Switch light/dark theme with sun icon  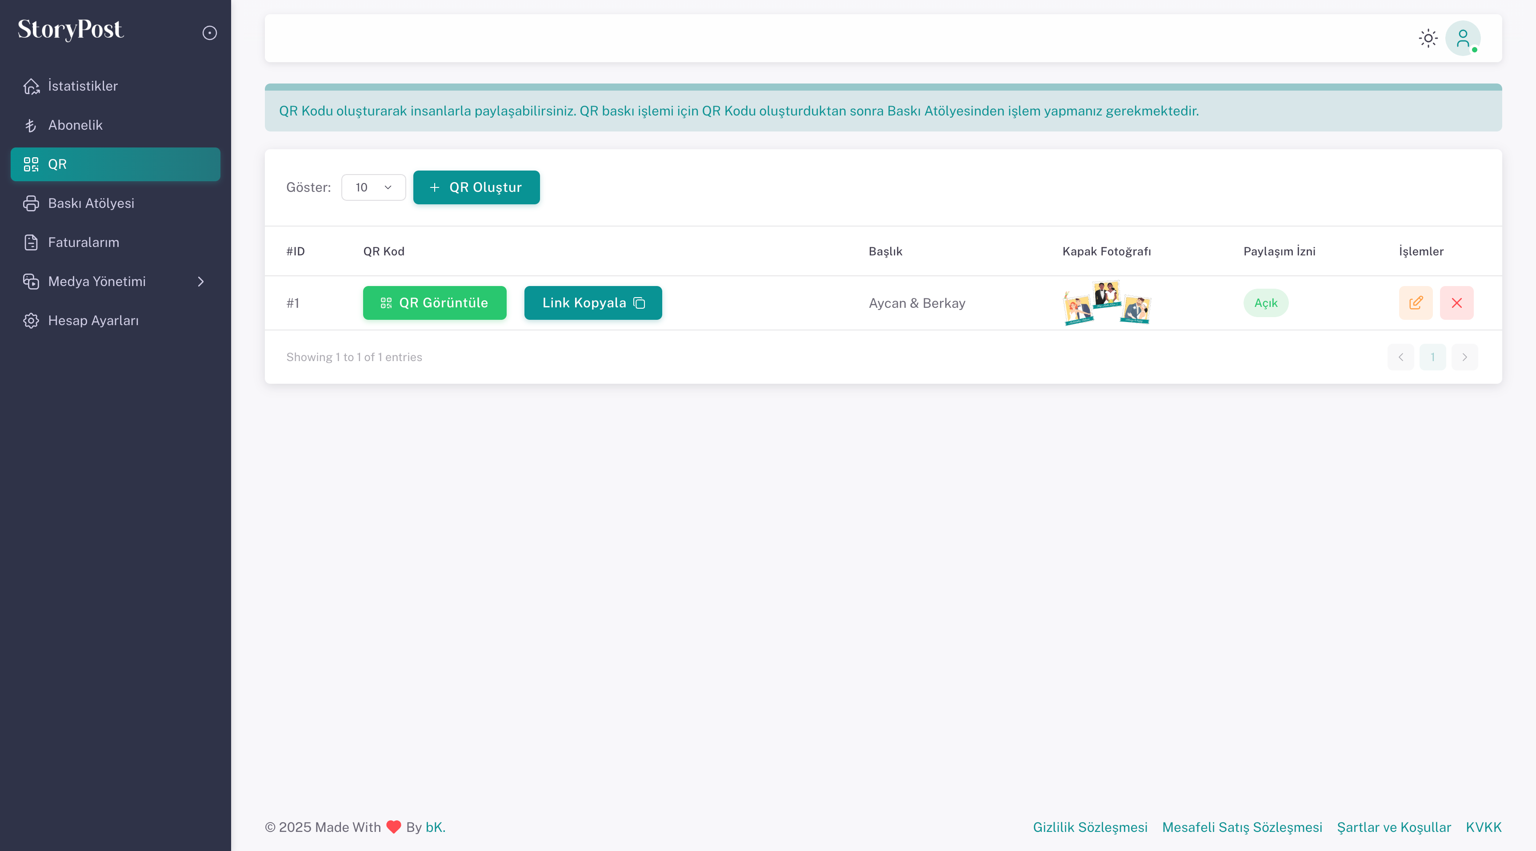(x=1428, y=38)
